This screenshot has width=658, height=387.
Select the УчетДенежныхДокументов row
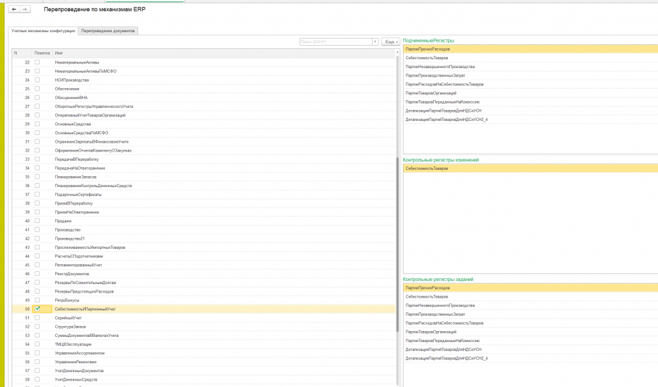click(x=204, y=371)
